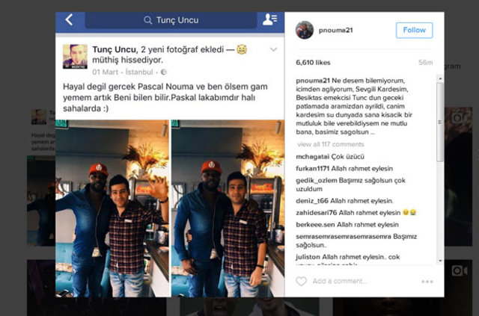Click the Tunç Uncu search field
The image size is (479, 316).
[x=171, y=20]
